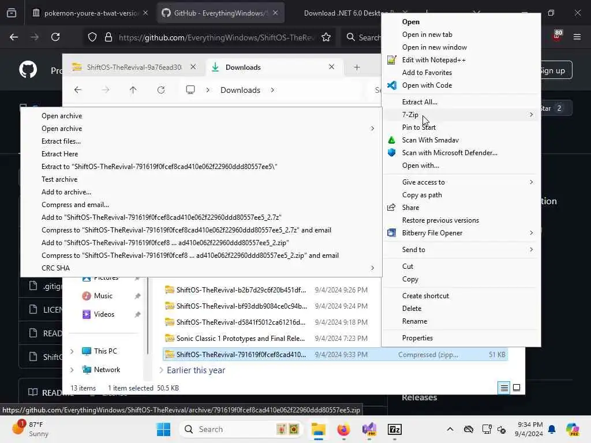
Task: Open the Copilot icon on taskbar
Action: (572, 429)
